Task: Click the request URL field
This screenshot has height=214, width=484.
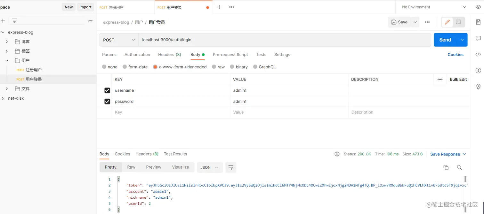Action: tap(285, 40)
